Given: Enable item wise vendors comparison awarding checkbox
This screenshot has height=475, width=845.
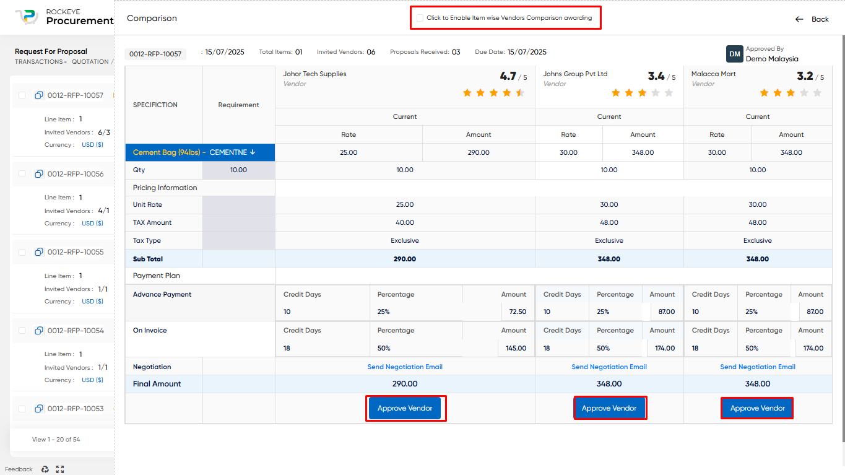Looking at the screenshot, I should click(420, 18).
